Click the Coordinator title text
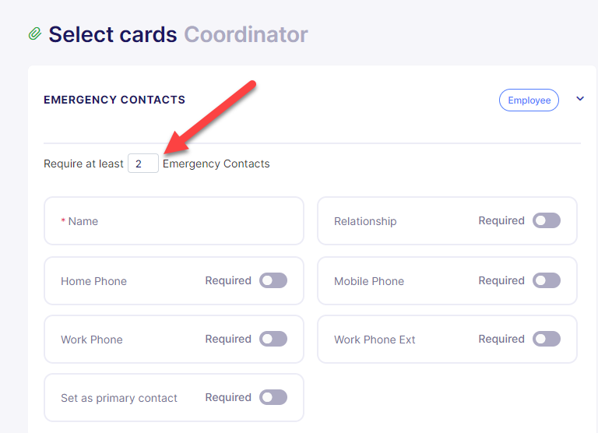This screenshot has height=433, width=598. (x=245, y=34)
